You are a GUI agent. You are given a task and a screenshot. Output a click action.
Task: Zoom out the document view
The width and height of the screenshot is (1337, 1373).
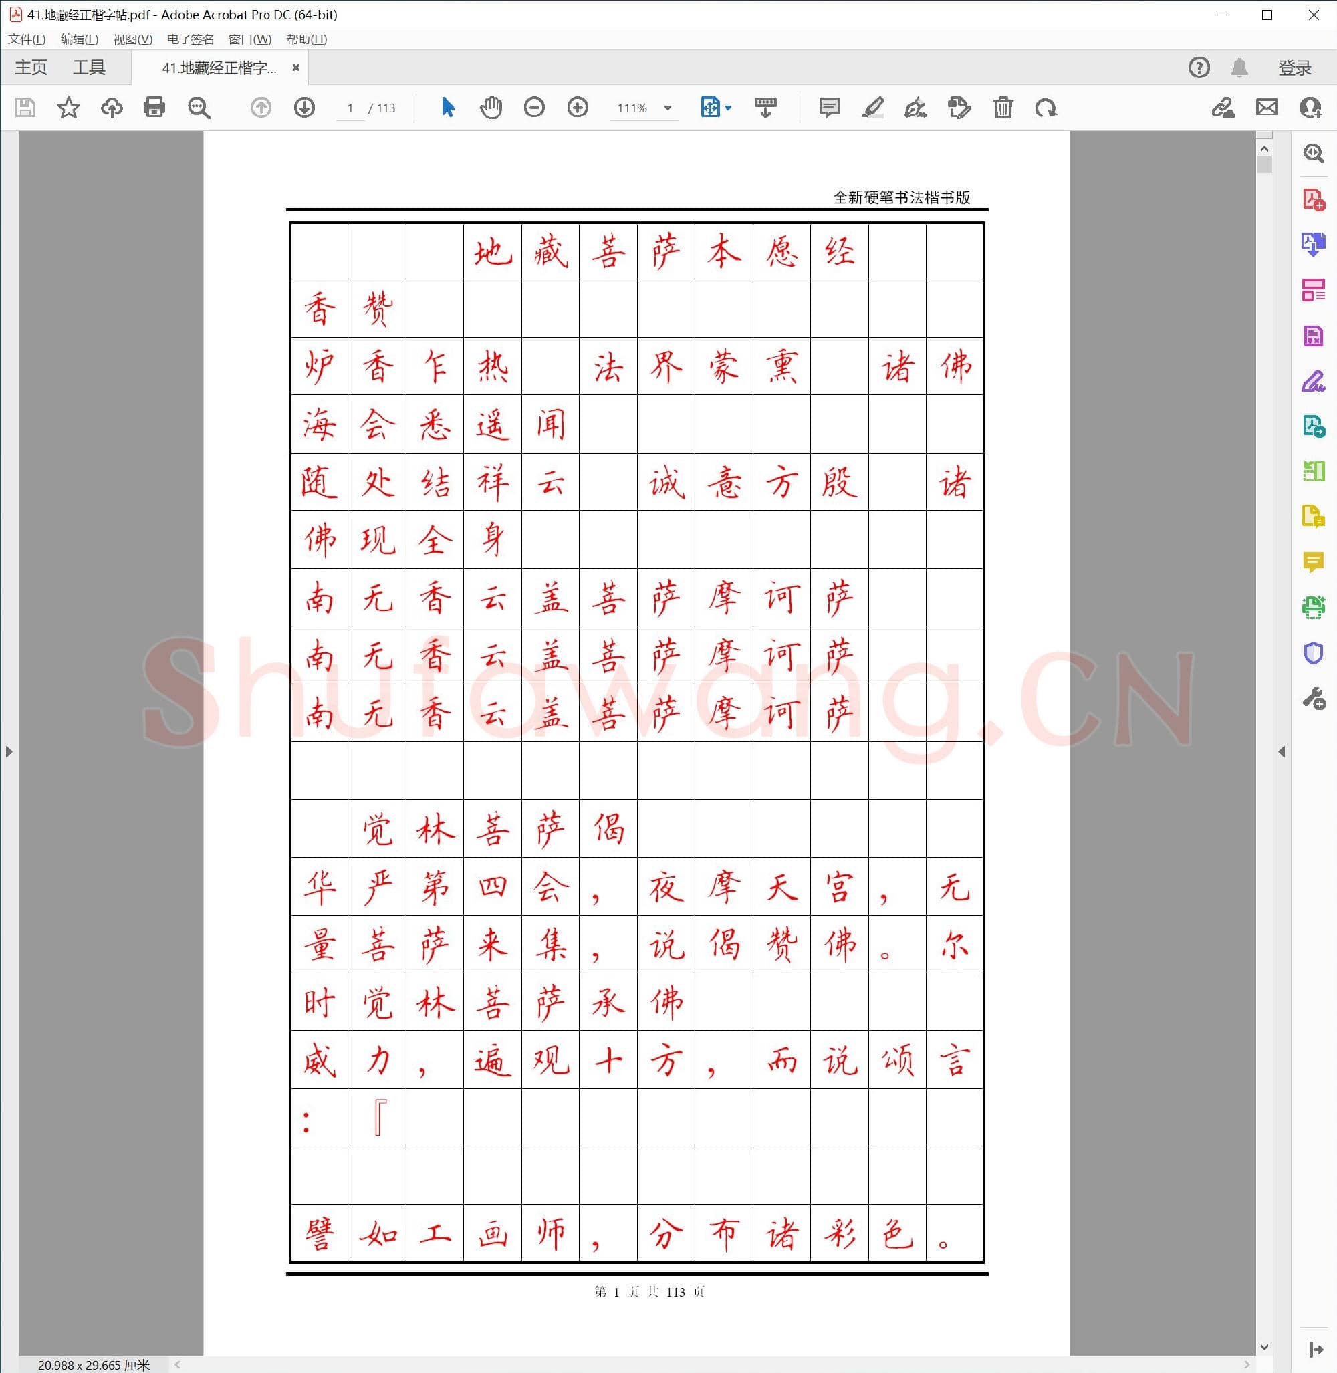coord(533,108)
